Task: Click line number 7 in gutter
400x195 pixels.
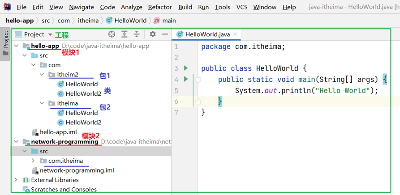Action: coord(176,112)
